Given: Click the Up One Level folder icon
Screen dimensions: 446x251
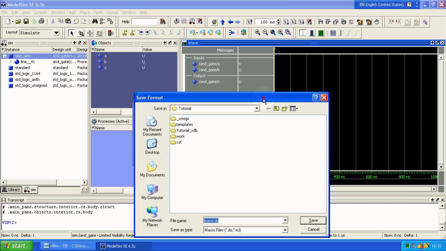Looking at the screenshot, I should tap(276, 108).
